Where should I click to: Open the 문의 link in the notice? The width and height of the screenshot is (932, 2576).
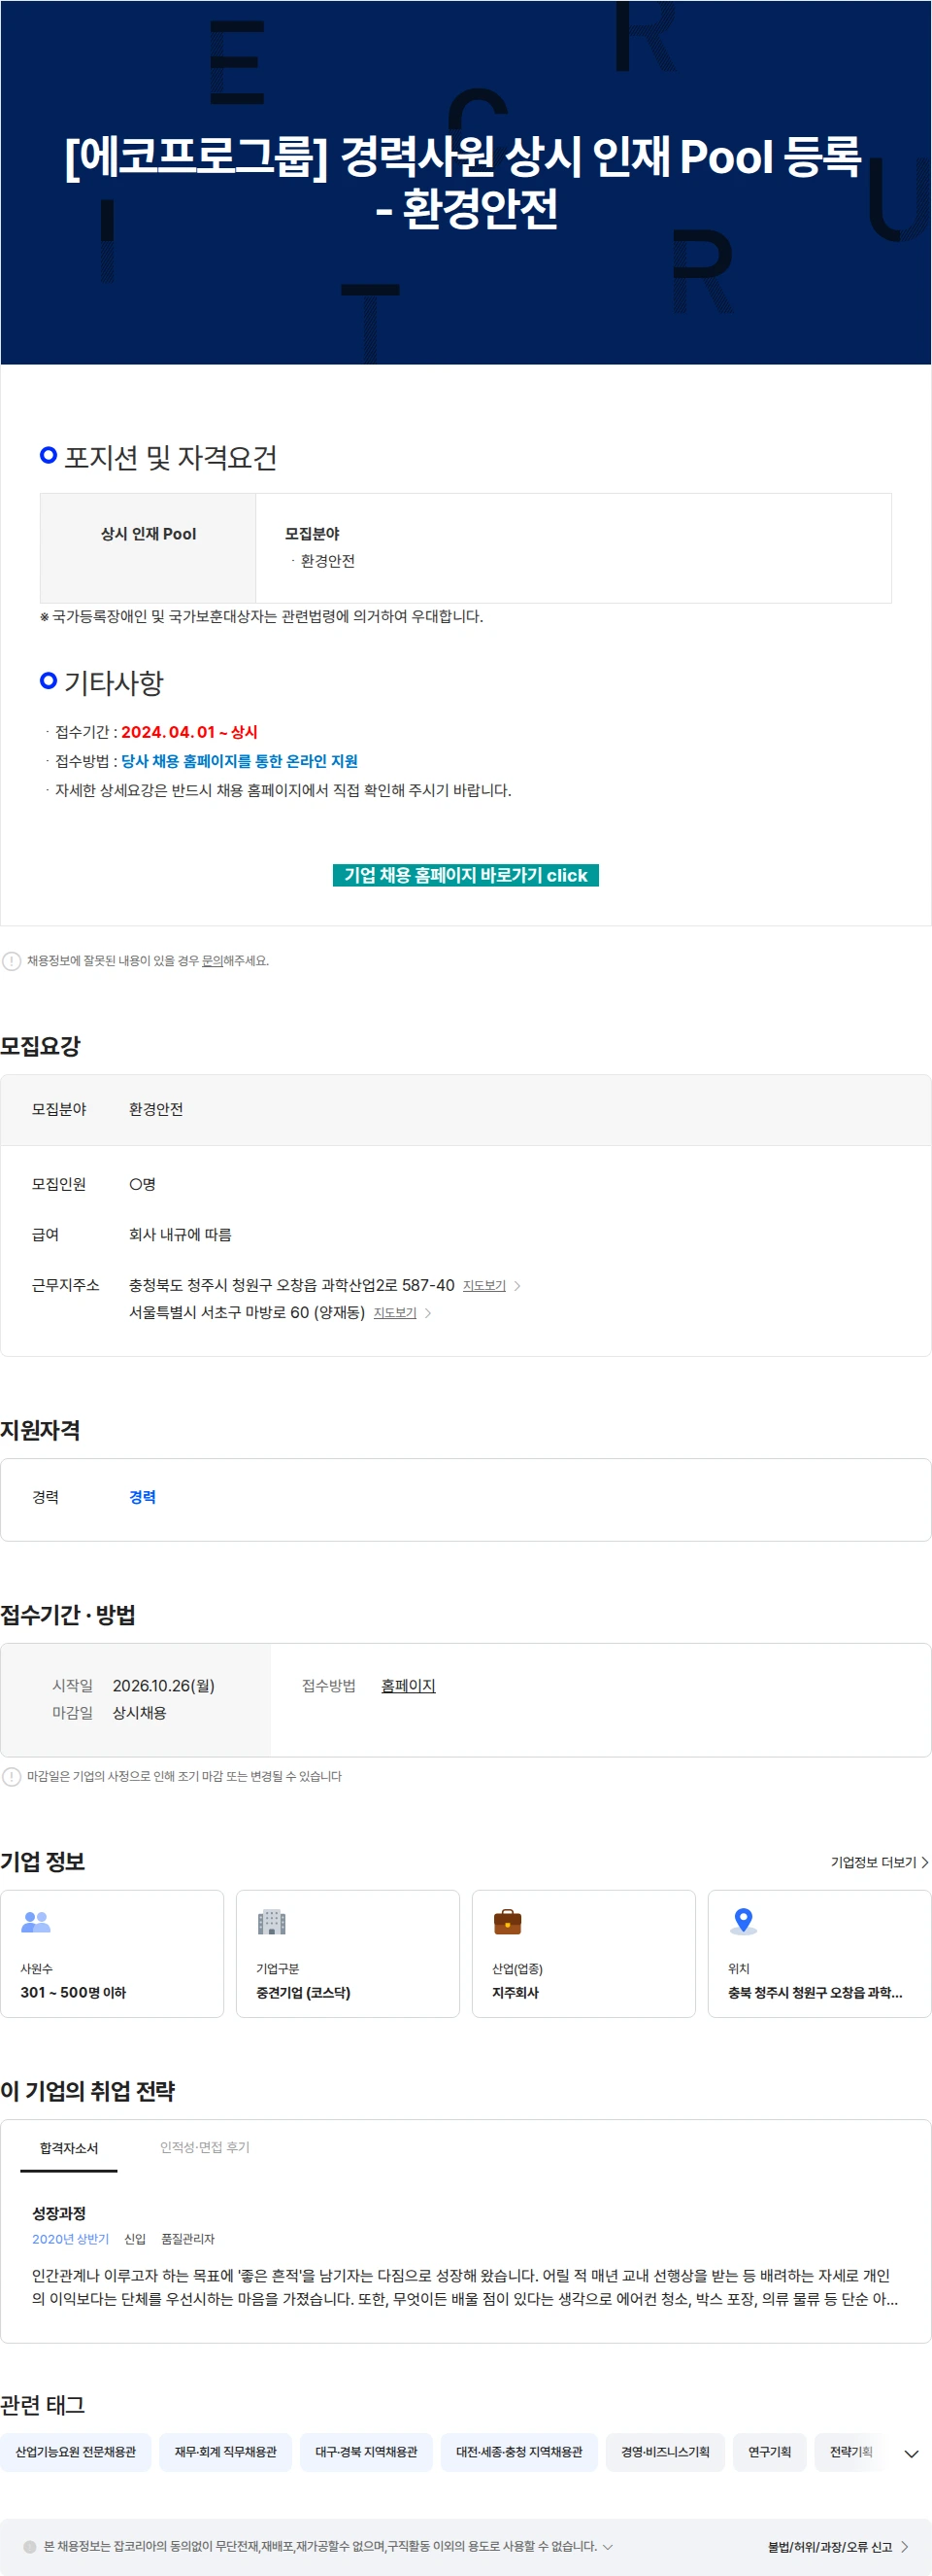click(x=212, y=960)
